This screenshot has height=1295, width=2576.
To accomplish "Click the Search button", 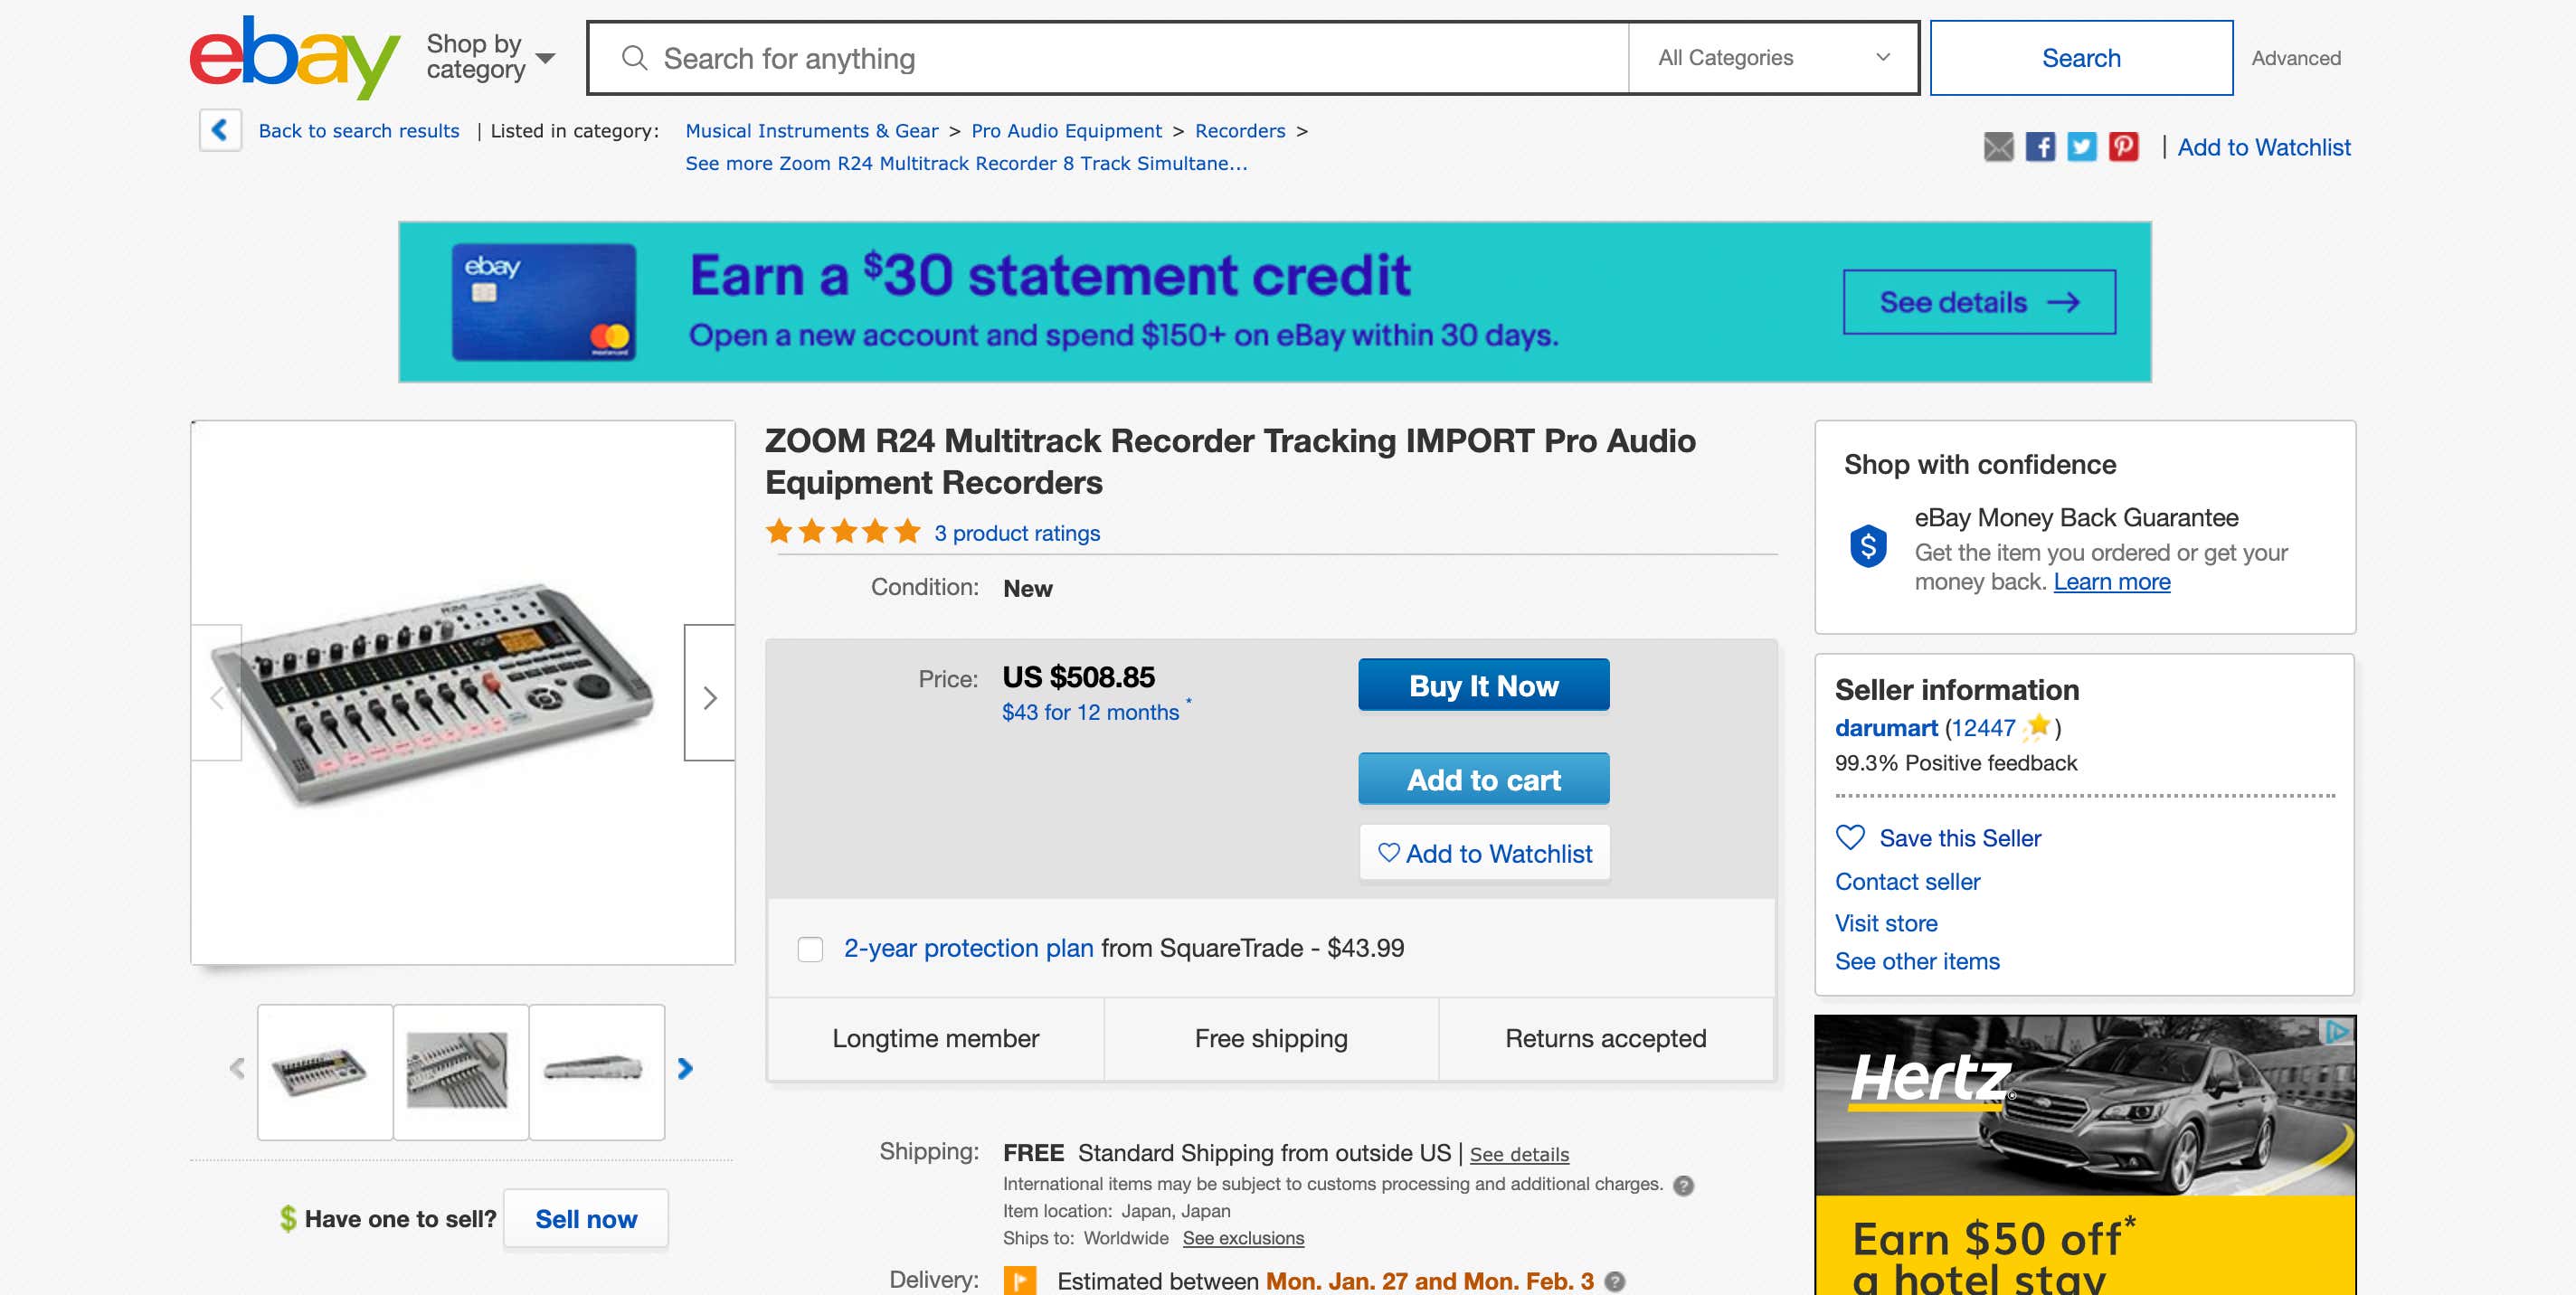I will [2081, 58].
